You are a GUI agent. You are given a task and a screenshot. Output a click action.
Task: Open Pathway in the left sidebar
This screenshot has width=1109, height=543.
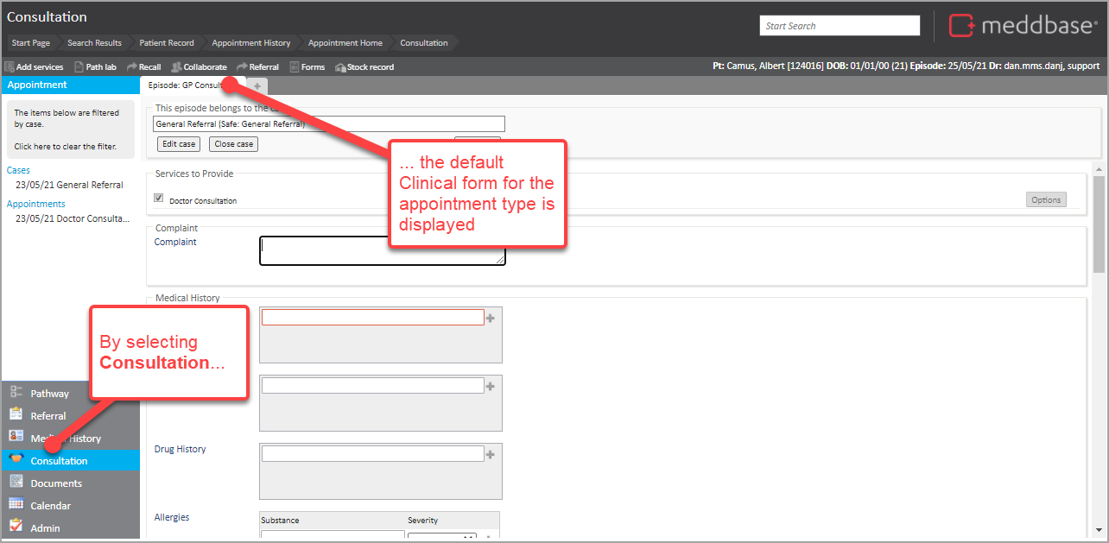[49, 394]
